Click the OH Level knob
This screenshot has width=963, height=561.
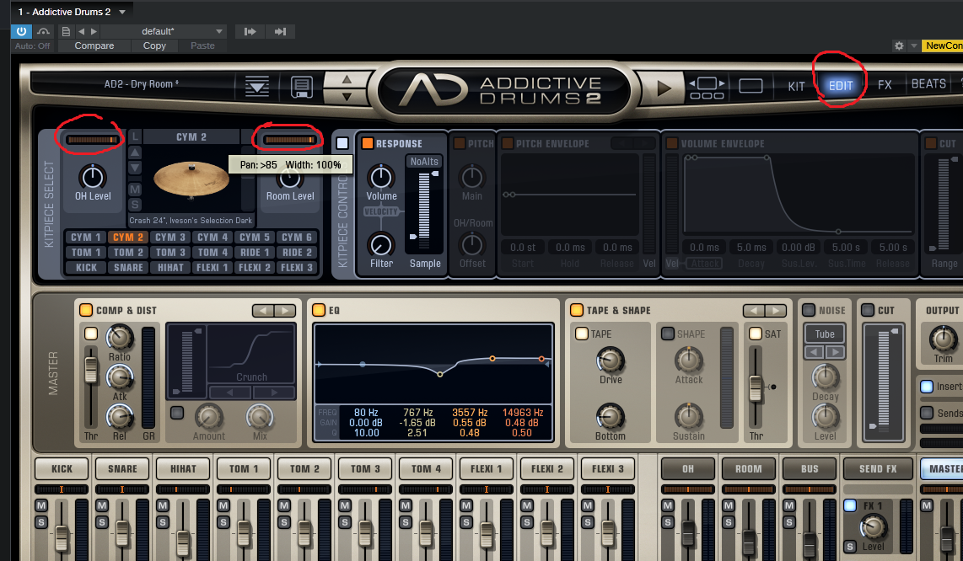point(93,177)
